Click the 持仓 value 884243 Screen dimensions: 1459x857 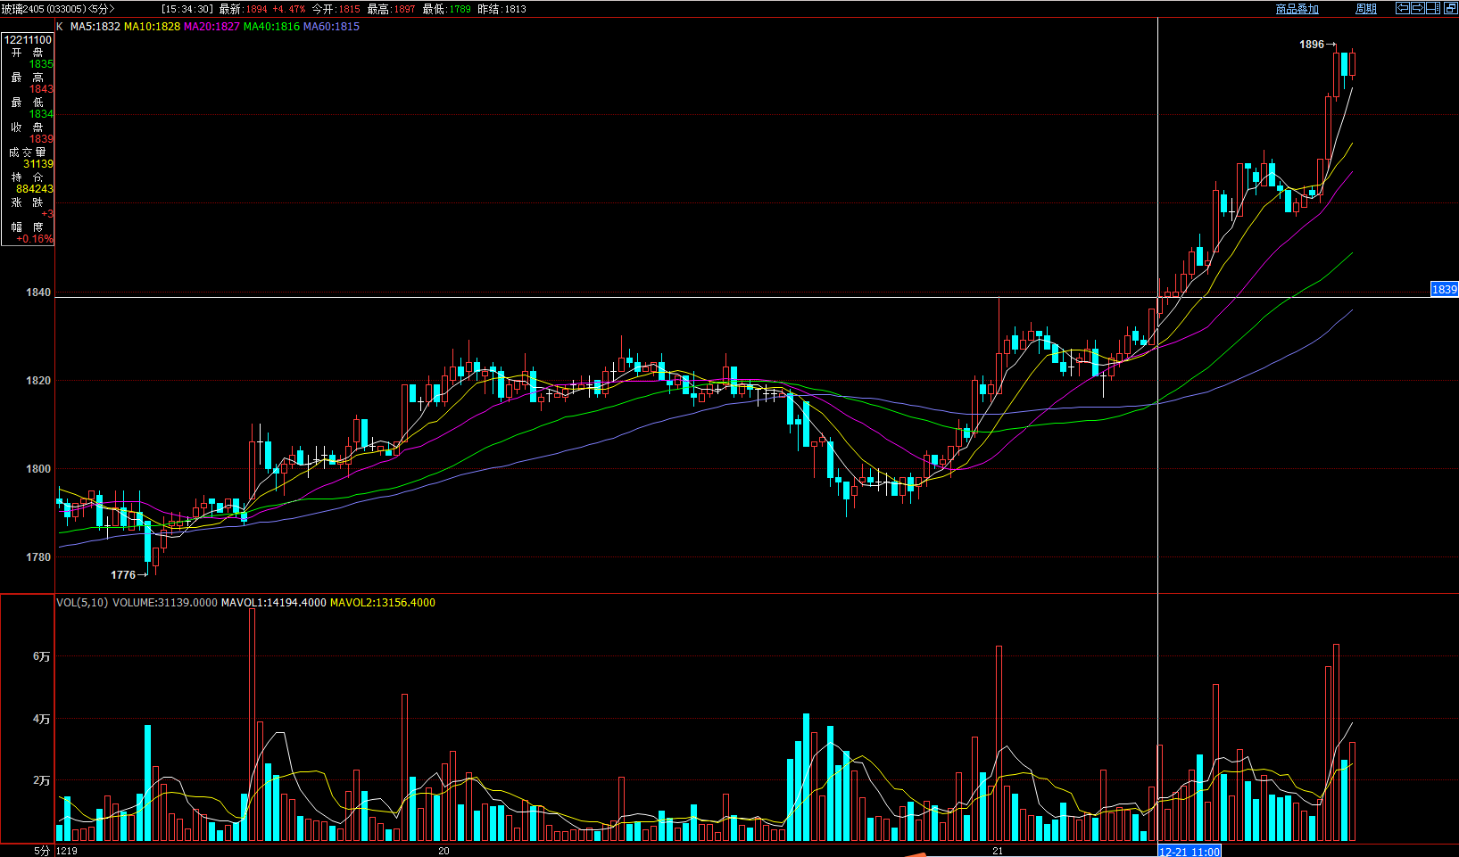click(x=35, y=189)
